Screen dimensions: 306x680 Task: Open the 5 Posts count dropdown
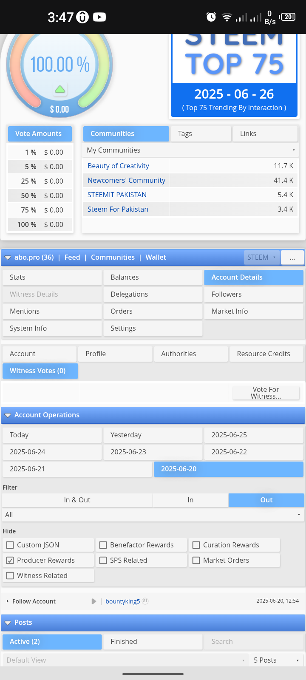276,660
